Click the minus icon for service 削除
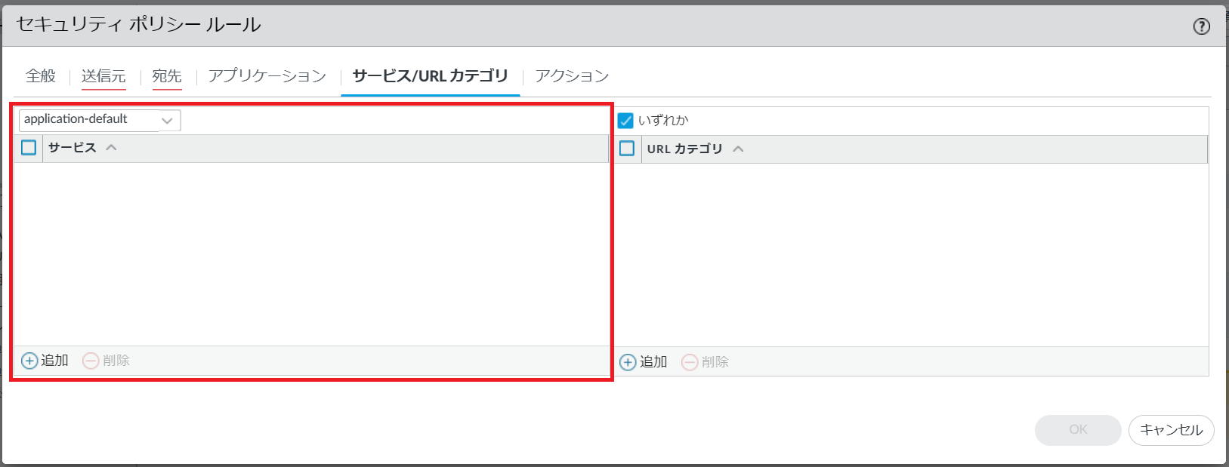 (x=91, y=361)
